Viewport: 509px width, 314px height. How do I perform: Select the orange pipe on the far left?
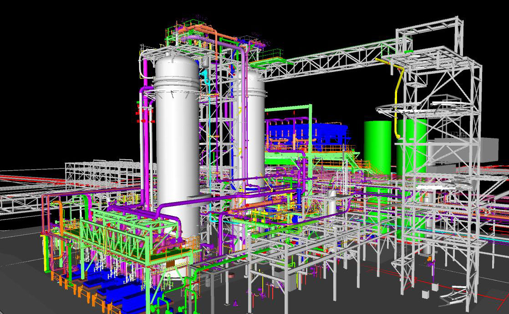[x=60, y=214]
